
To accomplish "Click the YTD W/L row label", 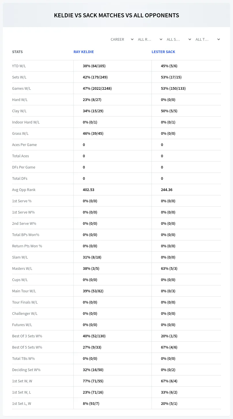I will pos(19,66).
